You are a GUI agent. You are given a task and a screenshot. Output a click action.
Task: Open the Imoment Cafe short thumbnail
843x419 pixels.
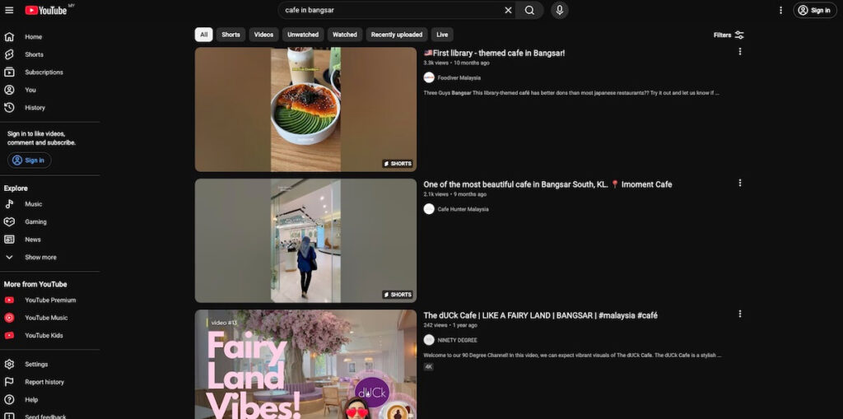click(x=305, y=241)
